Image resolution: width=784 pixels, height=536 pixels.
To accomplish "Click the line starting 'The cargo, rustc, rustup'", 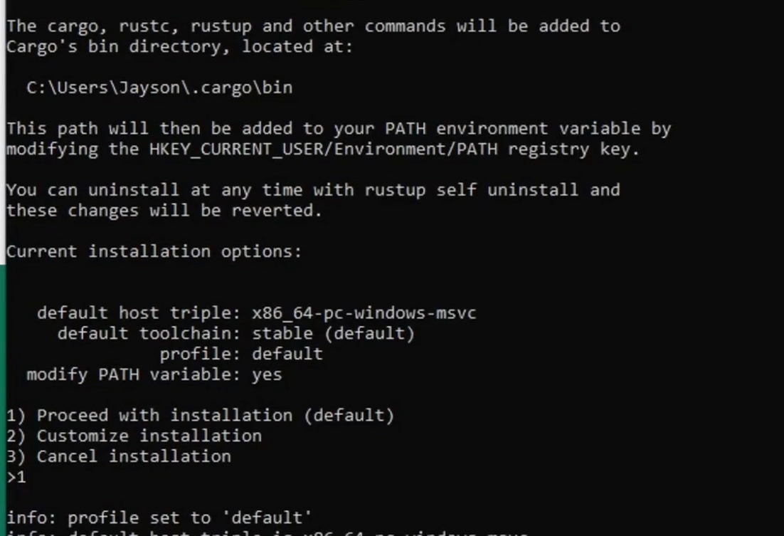I will (x=313, y=26).
